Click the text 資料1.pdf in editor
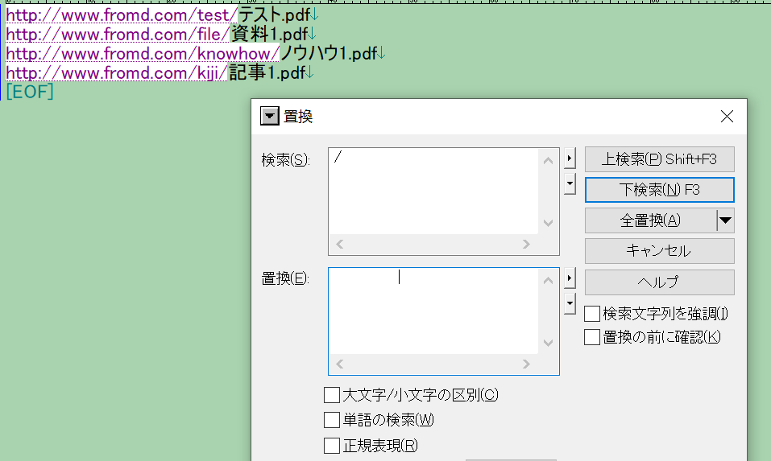The width and height of the screenshot is (771, 461). (x=270, y=34)
